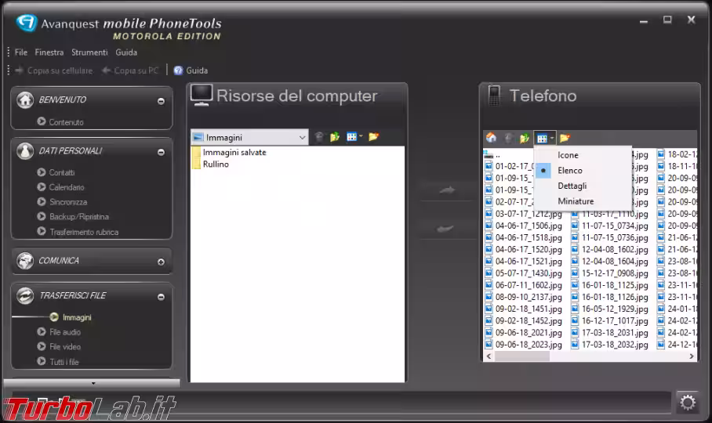Click the Telefono horizontal scrollbar thumb
Screen dimensions: 712x423
pyautogui.click(x=522, y=356)
